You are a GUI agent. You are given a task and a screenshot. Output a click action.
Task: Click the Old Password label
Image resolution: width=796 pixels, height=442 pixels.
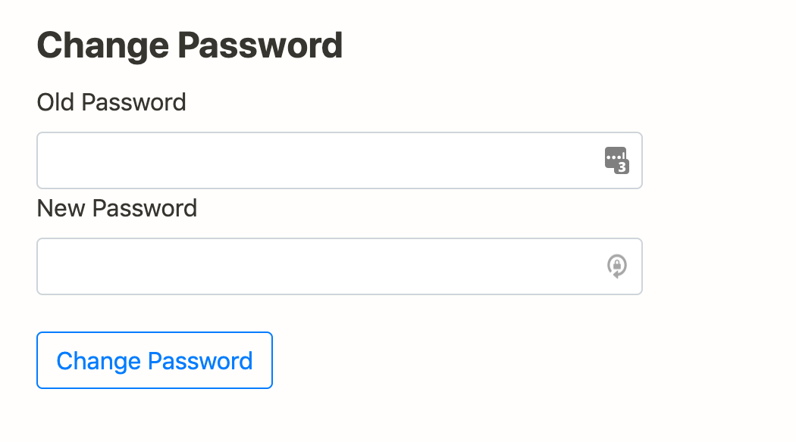pos(111,102)
